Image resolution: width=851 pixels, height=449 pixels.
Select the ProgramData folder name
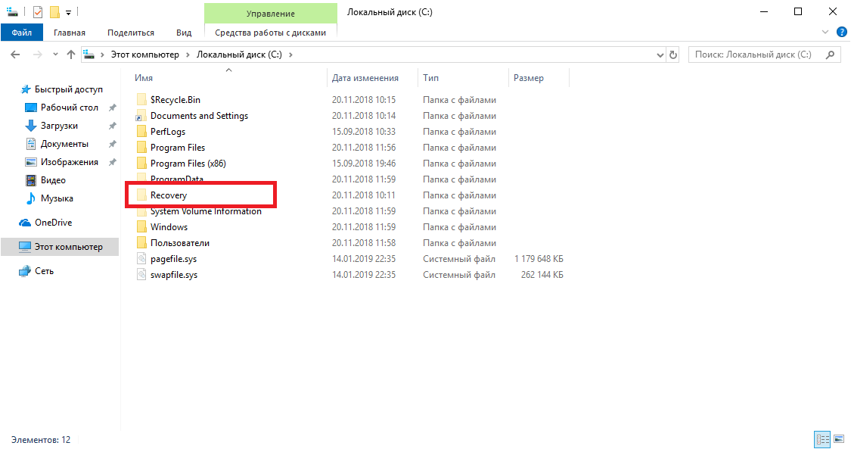(177, 178)
